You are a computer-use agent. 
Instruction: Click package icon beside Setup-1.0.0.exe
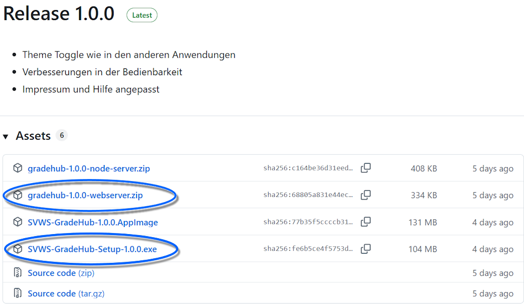[x=17, y=249]
